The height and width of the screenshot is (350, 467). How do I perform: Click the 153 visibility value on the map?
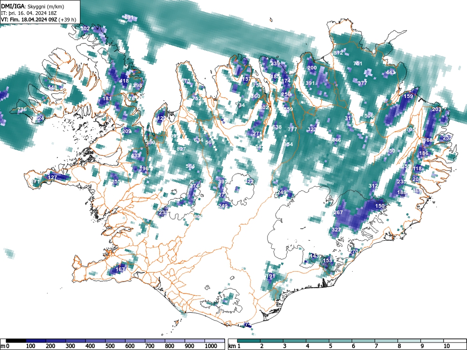(328, 260)
